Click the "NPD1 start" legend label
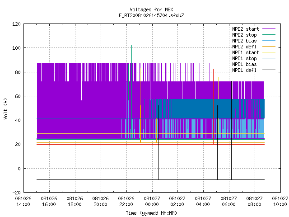 (x=246, y=52)
